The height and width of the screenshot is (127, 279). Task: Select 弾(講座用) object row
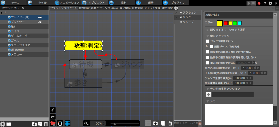pos(24,50)
